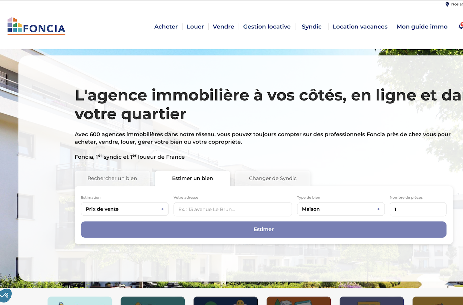This screenshot has height=305, width=463.
Task: Click the Votre adresse input field
Action: 232,210
